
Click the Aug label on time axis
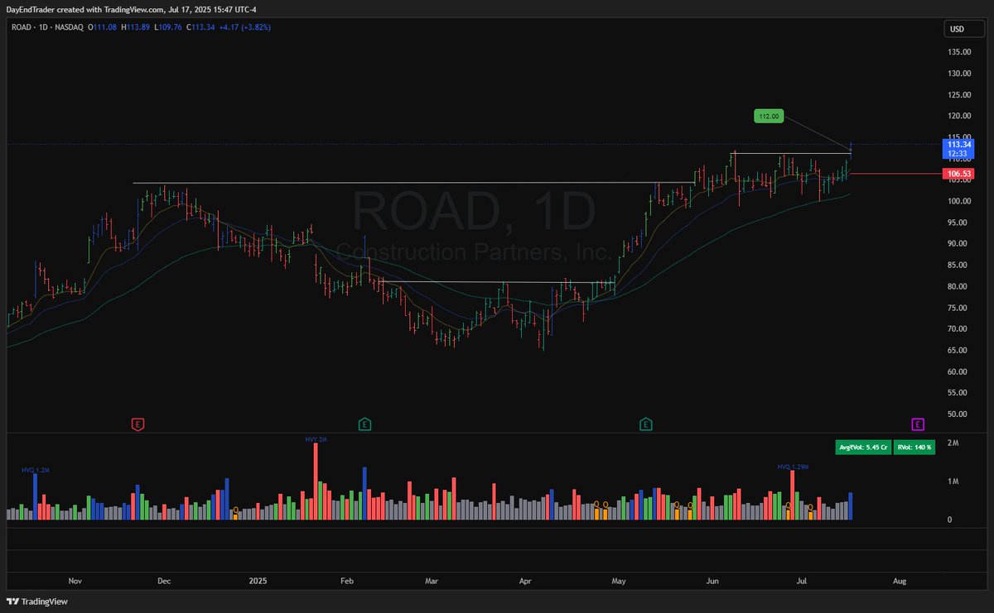[x=901, y=582]
